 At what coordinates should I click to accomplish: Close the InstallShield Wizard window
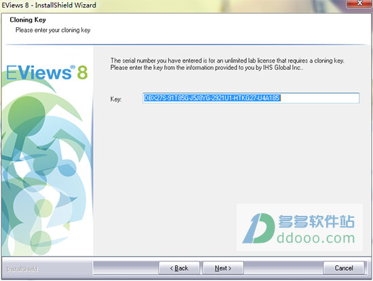click(x=359, y=3)
